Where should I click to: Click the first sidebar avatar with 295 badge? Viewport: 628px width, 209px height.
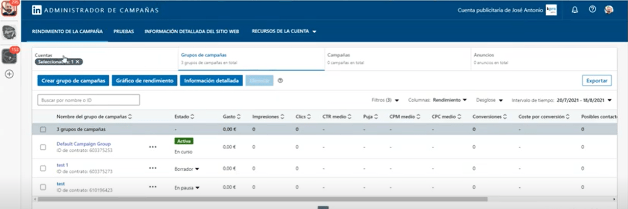pos(9,10)
